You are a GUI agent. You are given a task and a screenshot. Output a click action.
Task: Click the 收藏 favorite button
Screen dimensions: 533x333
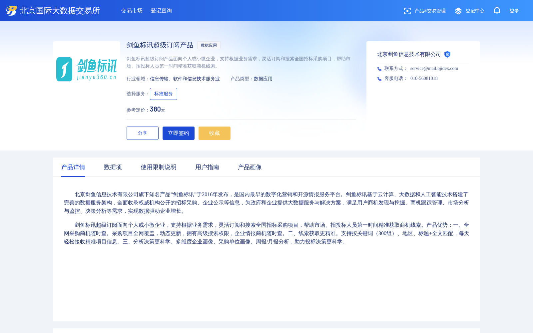[x=215, y=133]
